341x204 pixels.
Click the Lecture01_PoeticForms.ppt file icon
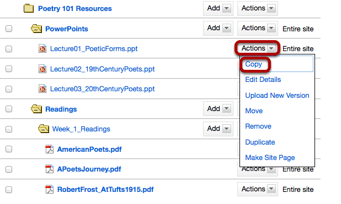42,48
